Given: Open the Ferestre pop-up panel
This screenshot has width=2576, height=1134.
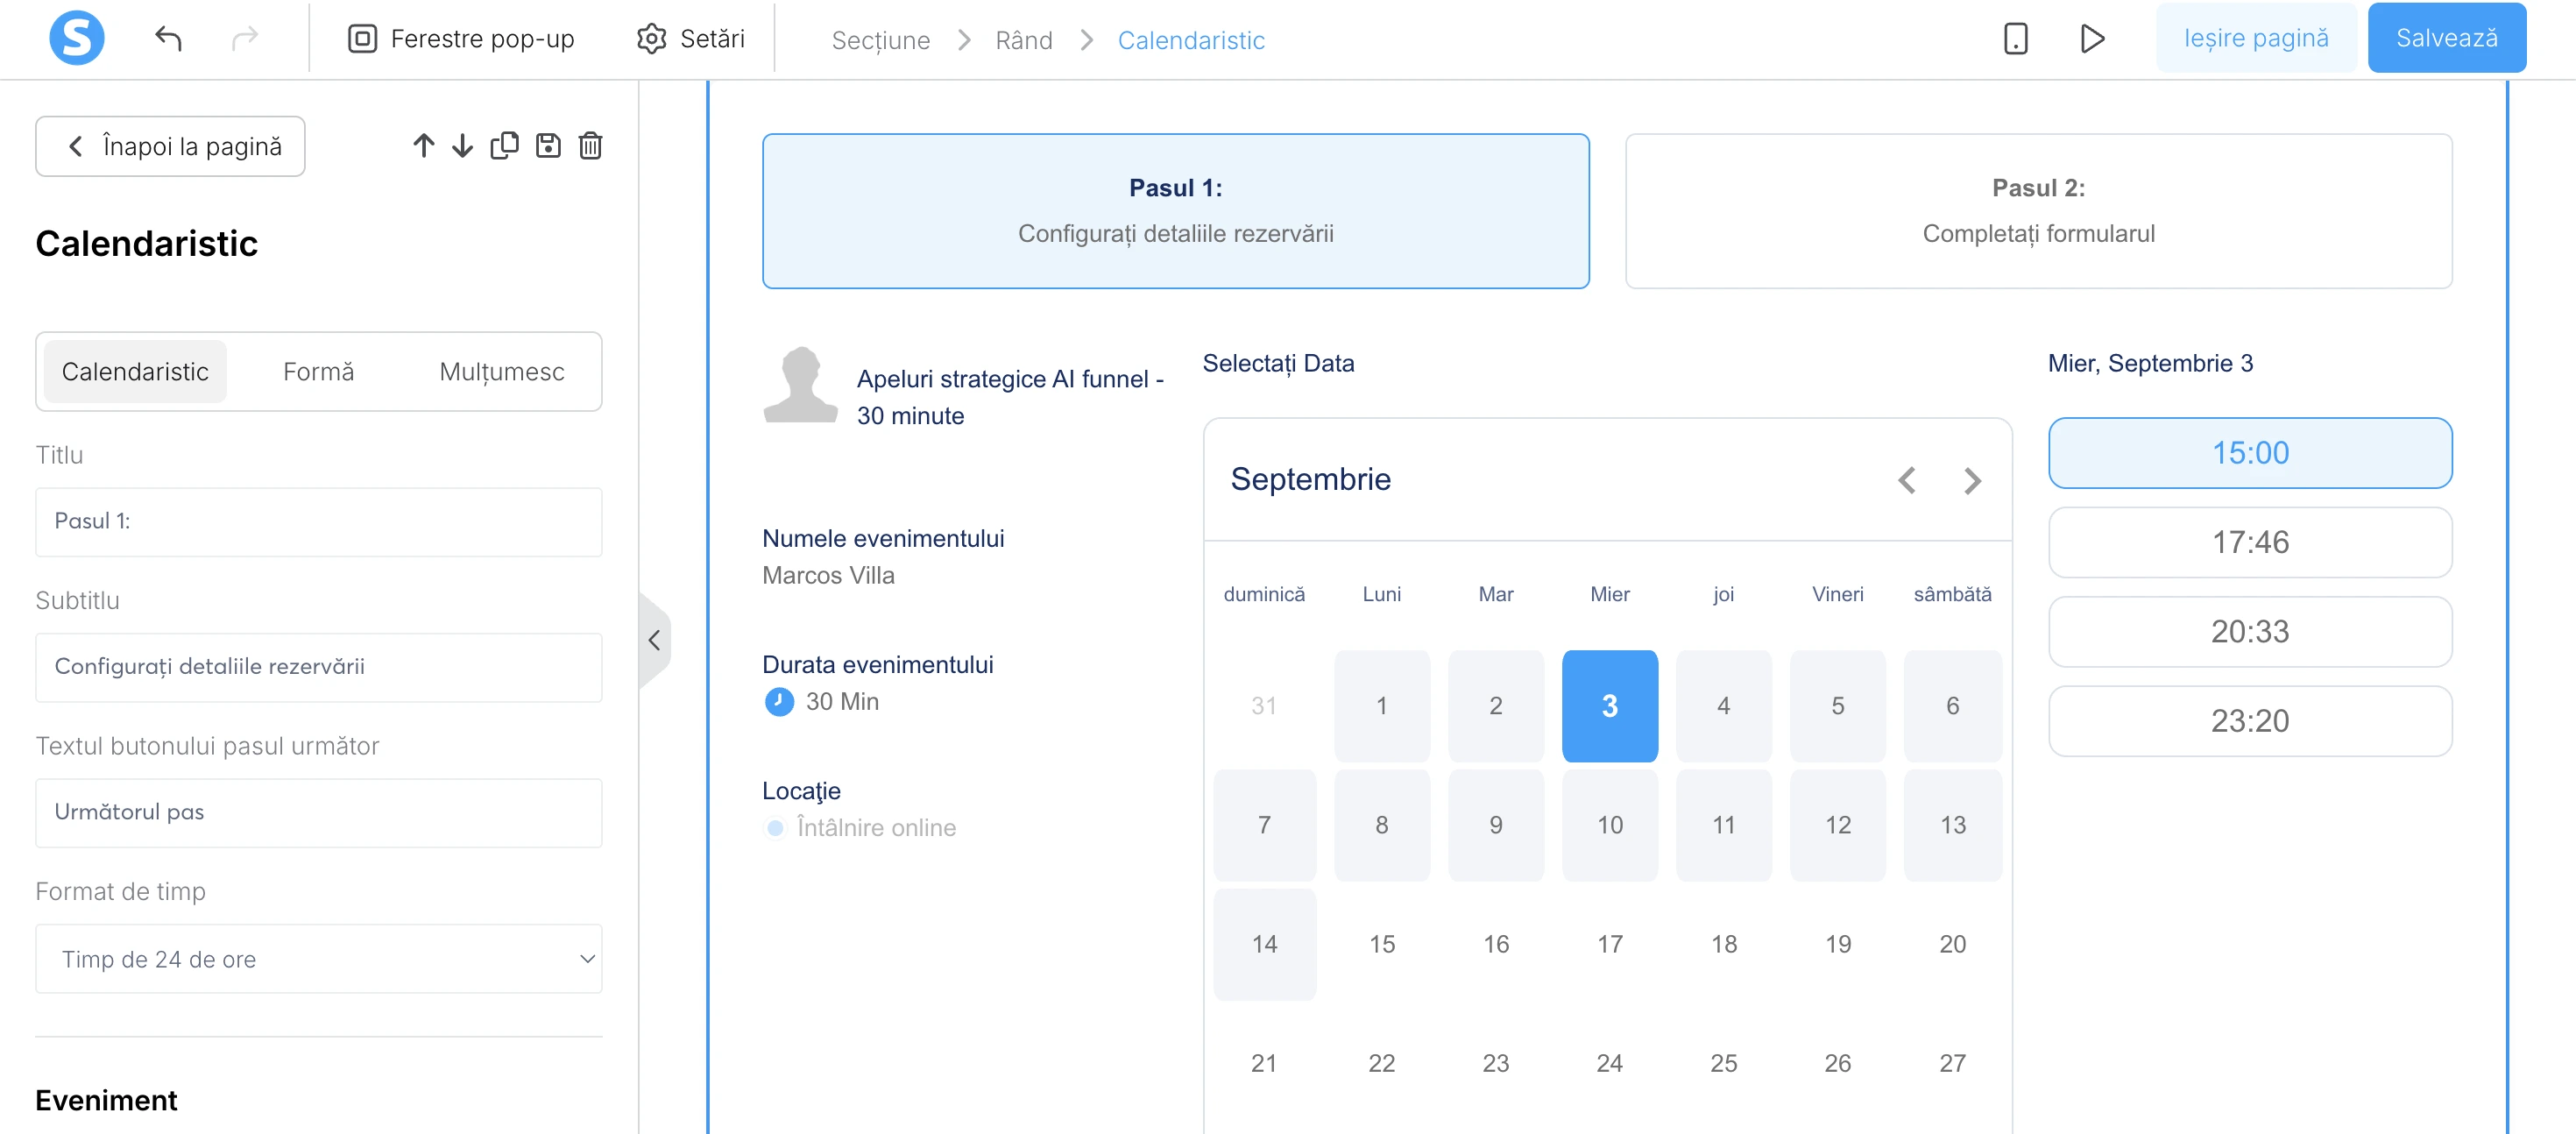Looking at the screenshot, I should (x=460, y=38).
